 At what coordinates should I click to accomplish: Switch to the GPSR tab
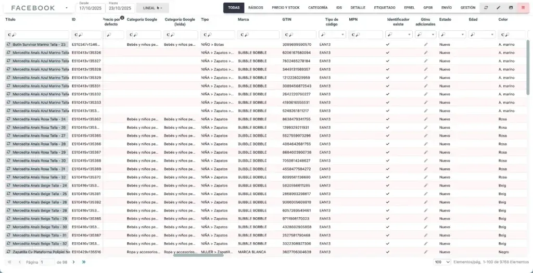428,7
